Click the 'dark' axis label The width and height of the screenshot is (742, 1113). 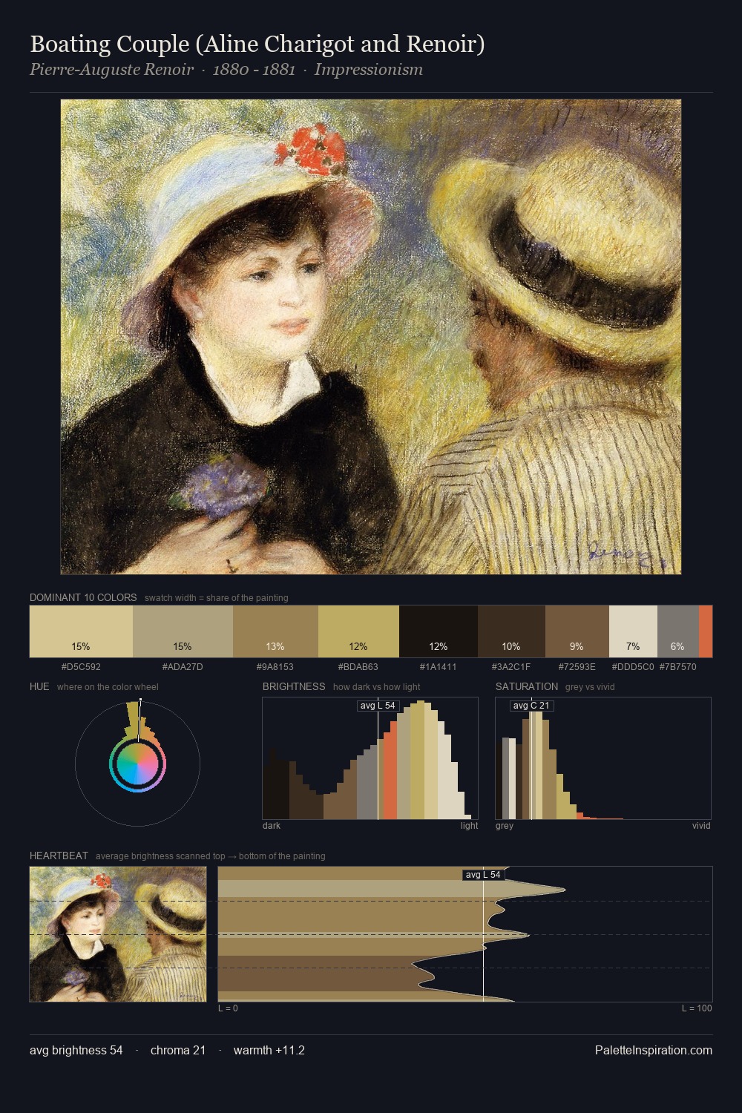pos(272,826)
